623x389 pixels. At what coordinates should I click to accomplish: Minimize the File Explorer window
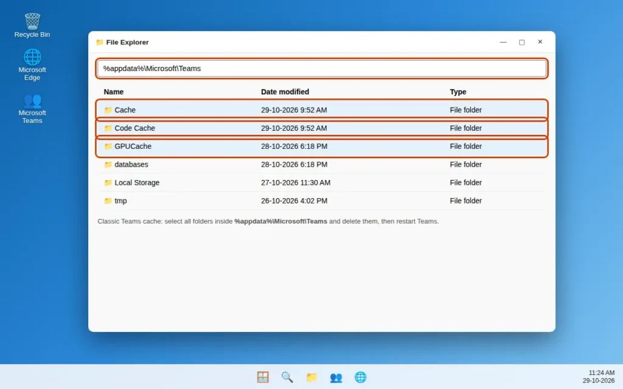click(503, 42)
